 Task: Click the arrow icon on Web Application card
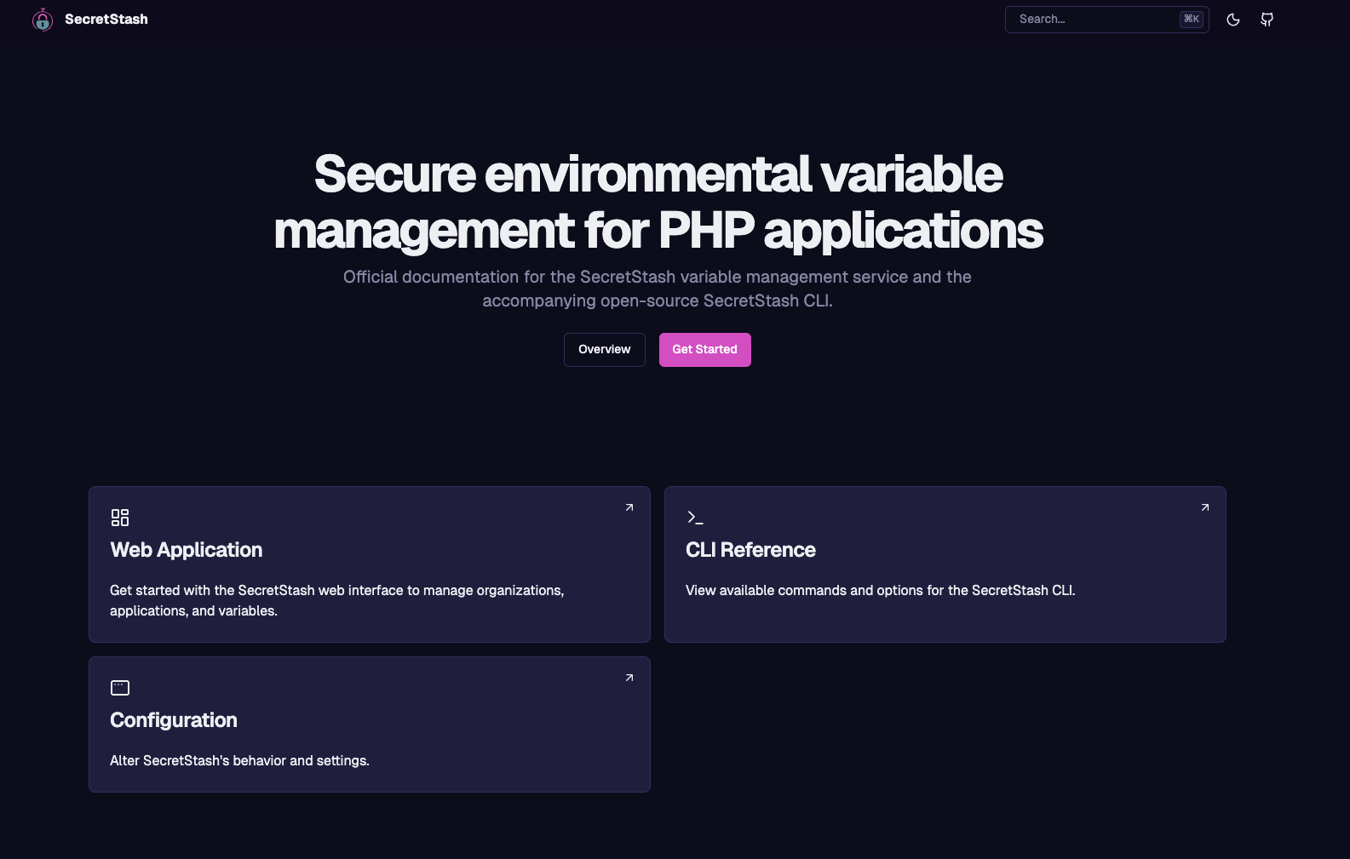tap(629, 507)
